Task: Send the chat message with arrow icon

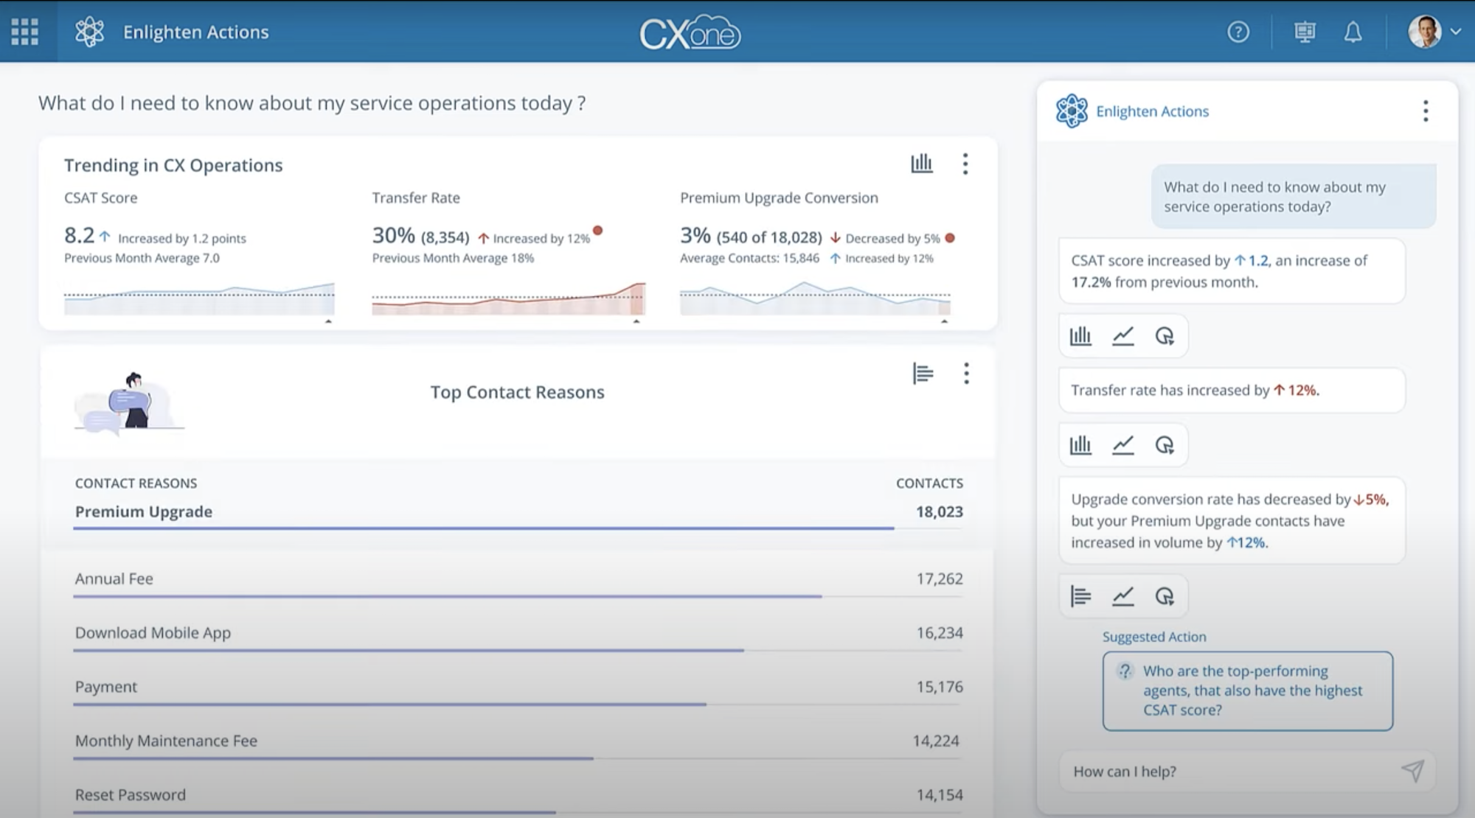Action: [x=1412, y=771]
